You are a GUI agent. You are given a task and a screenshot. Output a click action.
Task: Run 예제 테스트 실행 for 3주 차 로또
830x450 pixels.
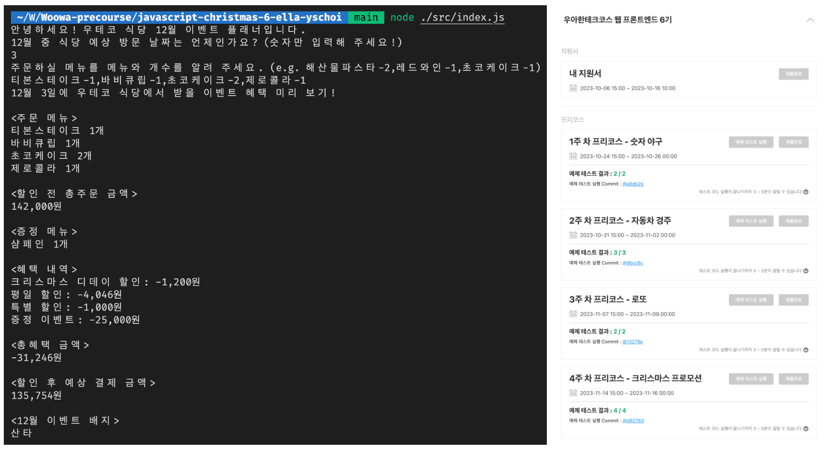coord(751,300)
